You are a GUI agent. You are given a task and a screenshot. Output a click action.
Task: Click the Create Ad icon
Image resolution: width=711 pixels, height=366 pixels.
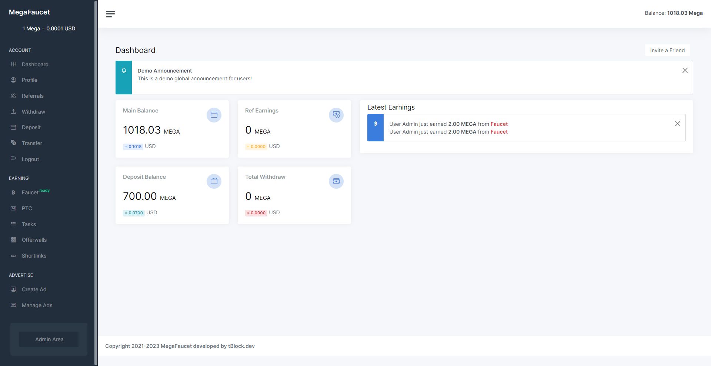point(13,289)
